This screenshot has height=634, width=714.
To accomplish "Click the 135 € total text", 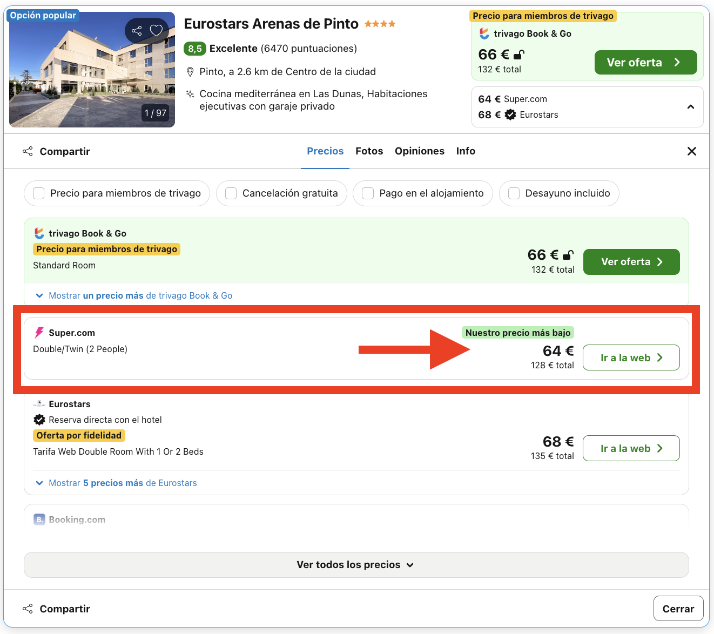I will tap(553, 456).
